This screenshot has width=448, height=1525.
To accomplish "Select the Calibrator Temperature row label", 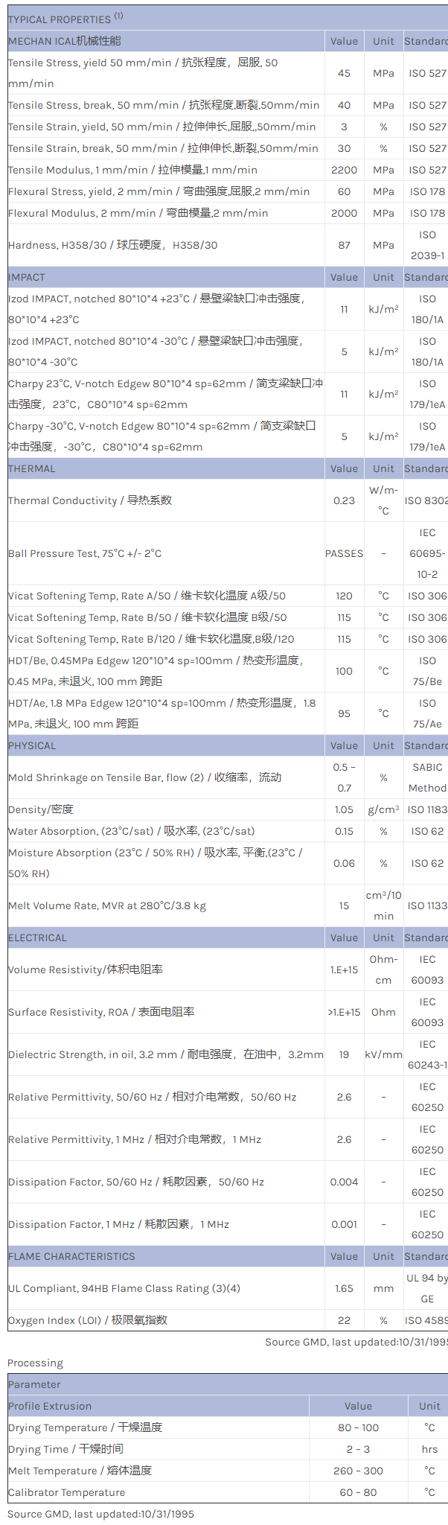I will tap(67, 1492).
